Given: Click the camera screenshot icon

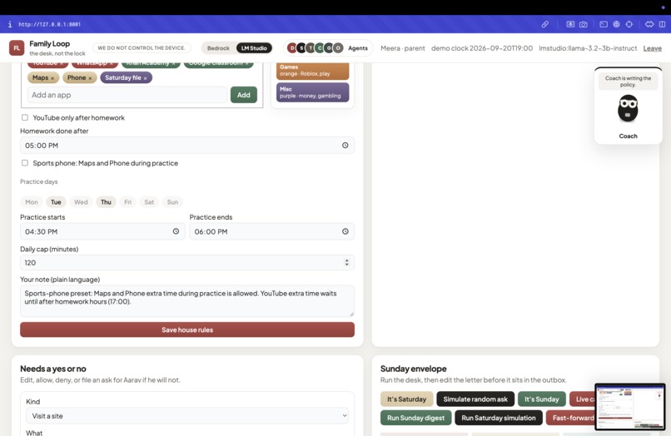Looking at the screenshot, I should point(584,24).
